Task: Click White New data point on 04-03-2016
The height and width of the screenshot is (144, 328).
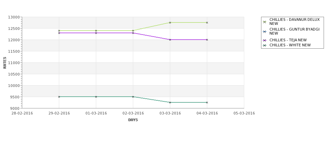Action: [x=207, y=102]
